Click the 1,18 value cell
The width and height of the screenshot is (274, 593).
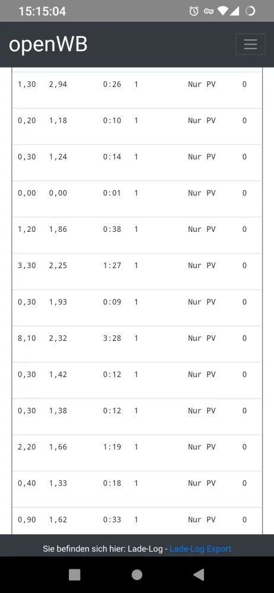[58, 120]
